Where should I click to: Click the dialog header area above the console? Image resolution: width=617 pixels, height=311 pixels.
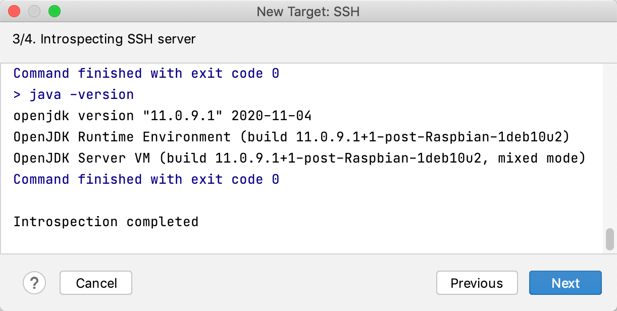(353, 39)
